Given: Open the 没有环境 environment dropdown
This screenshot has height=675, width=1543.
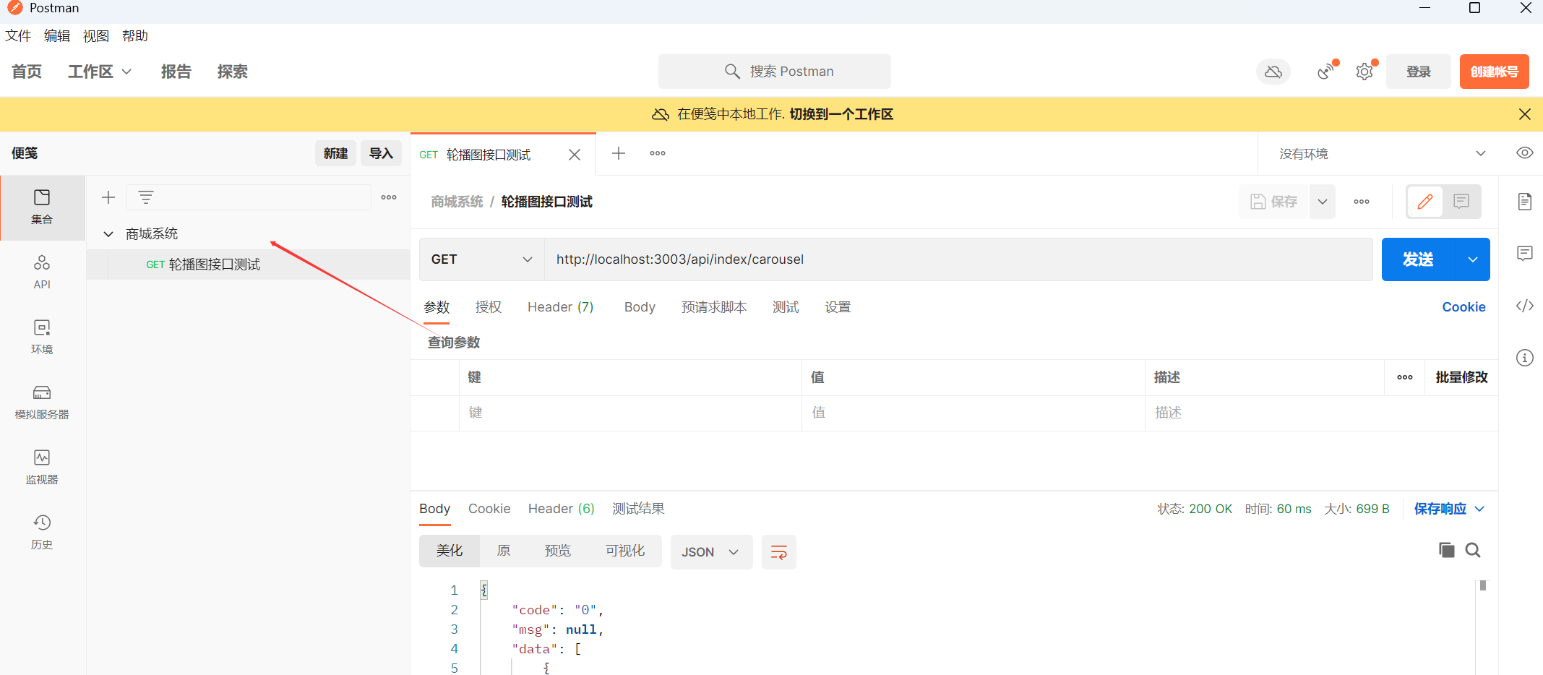Looking at the screenshot, I should pos(1383,154).
